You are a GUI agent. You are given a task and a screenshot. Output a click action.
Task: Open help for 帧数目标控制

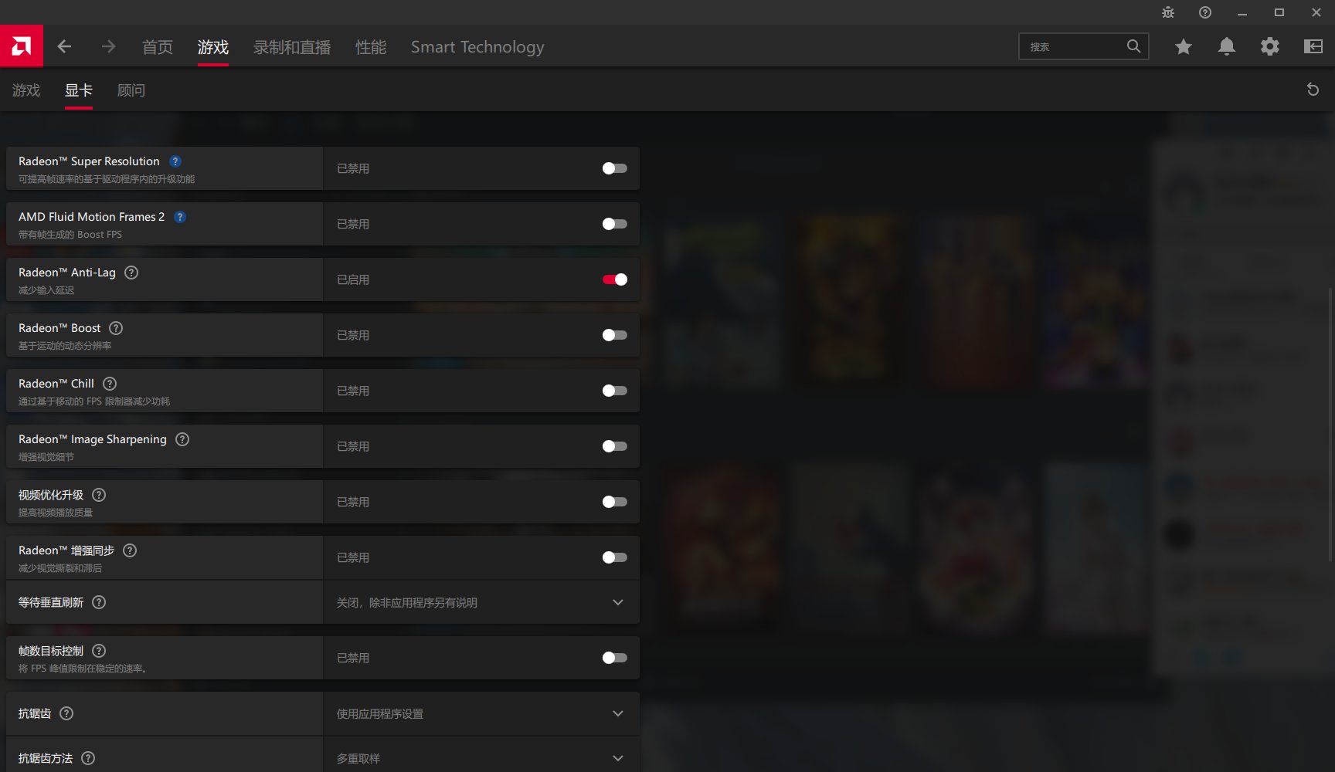point(99,651)
